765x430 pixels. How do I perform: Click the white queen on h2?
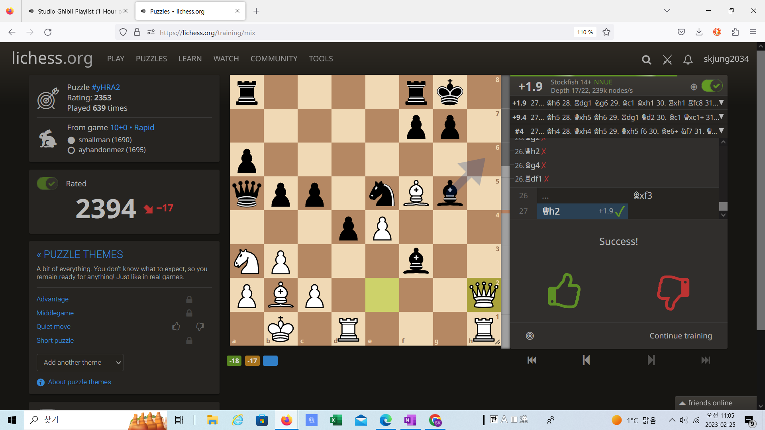484,295
